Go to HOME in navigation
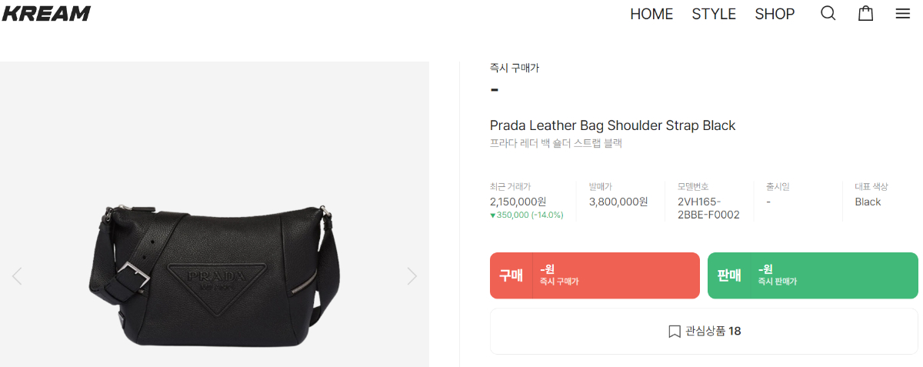 [x=651, y=14]
